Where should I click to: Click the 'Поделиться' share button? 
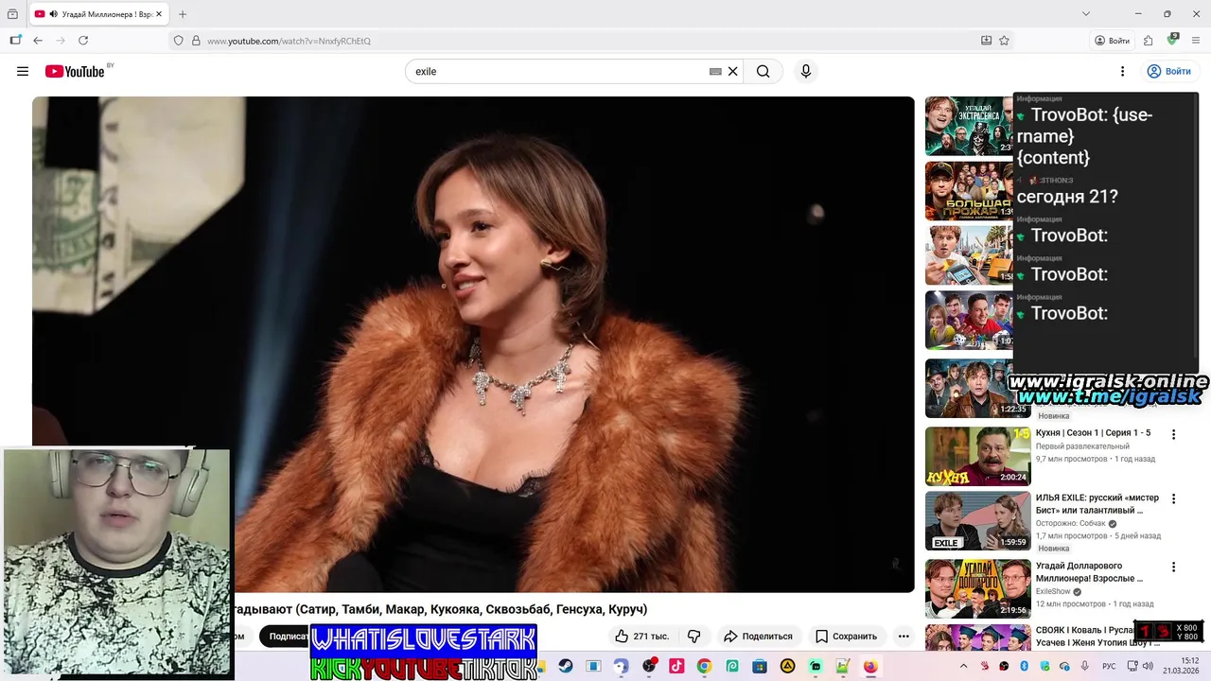[x=758, y=636]
